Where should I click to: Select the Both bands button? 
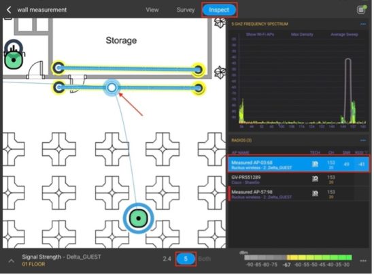205,259
